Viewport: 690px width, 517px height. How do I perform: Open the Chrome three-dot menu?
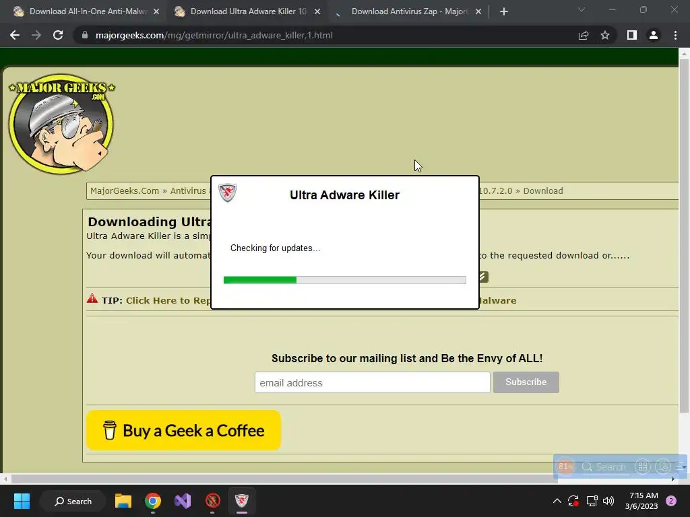coord(675,35)
